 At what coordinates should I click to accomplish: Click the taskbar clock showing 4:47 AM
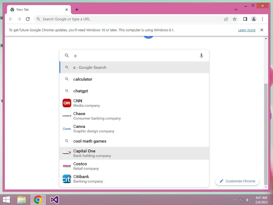click(x=261, y=200)
